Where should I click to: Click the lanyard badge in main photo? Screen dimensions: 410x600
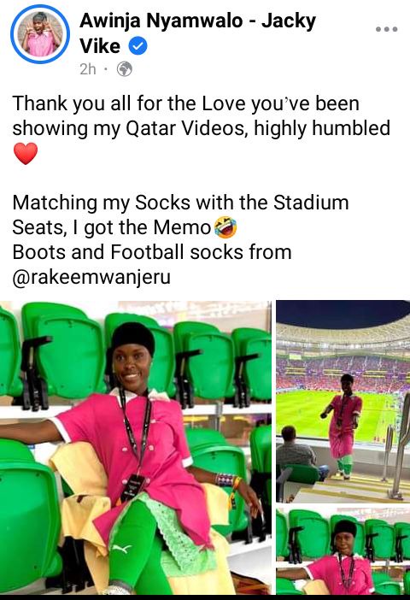pyautogui.click(x=132, y=486)
